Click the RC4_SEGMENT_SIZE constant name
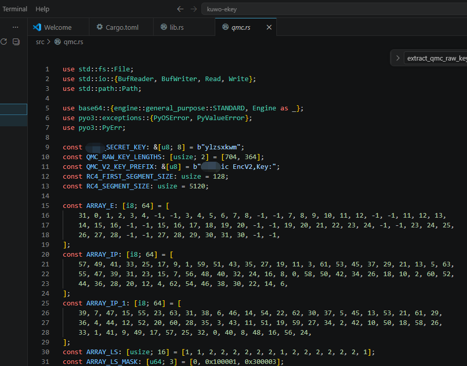 click(x=118, y=186)
